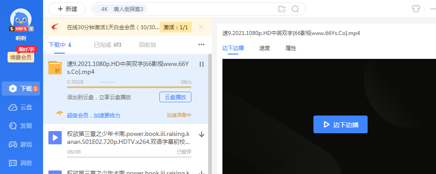
Task: Click 超级会员，加速更给力 link
Action: click(x=94, y=116)
